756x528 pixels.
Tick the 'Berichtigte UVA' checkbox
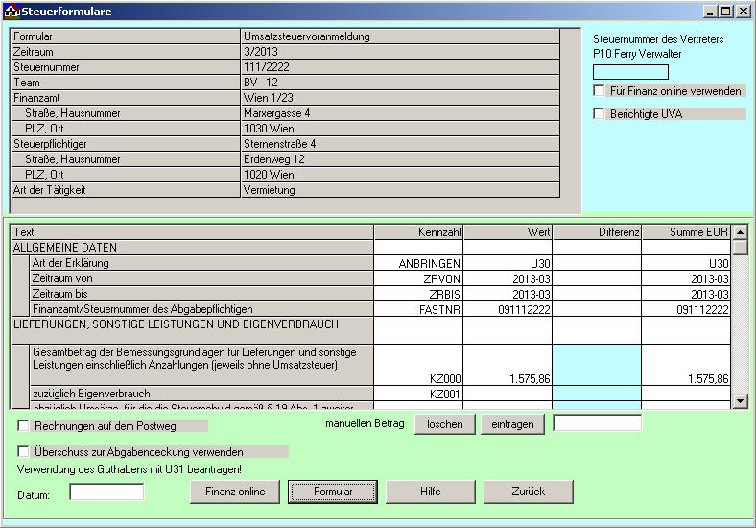click(x=600, y=114)
